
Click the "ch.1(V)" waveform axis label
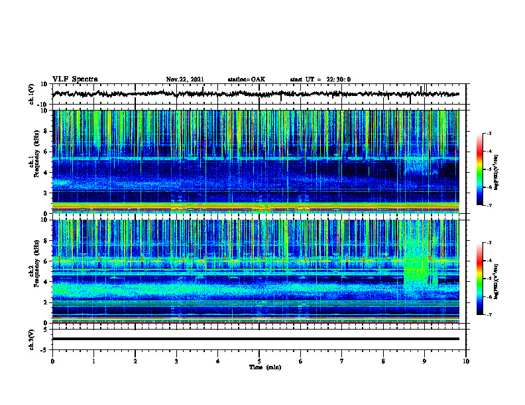32,95
